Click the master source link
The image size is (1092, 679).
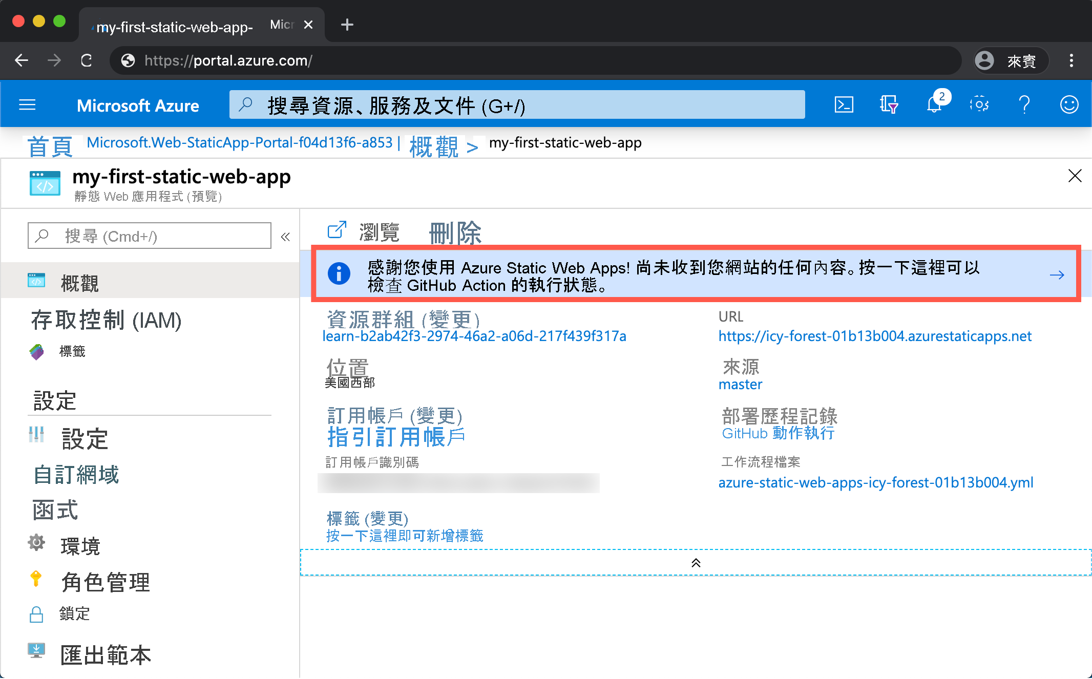point(740,384)
